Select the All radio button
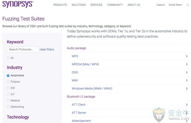191x123 pixels. (8, 58)
